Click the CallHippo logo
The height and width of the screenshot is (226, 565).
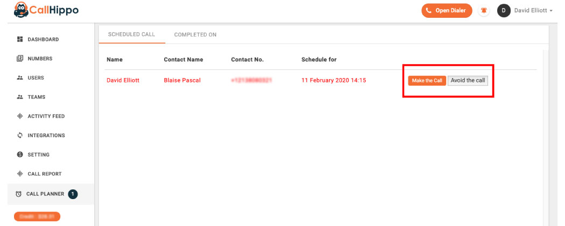point(46,10)
